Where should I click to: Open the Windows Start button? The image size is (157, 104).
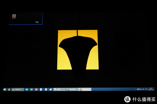(x=5, y=89)
